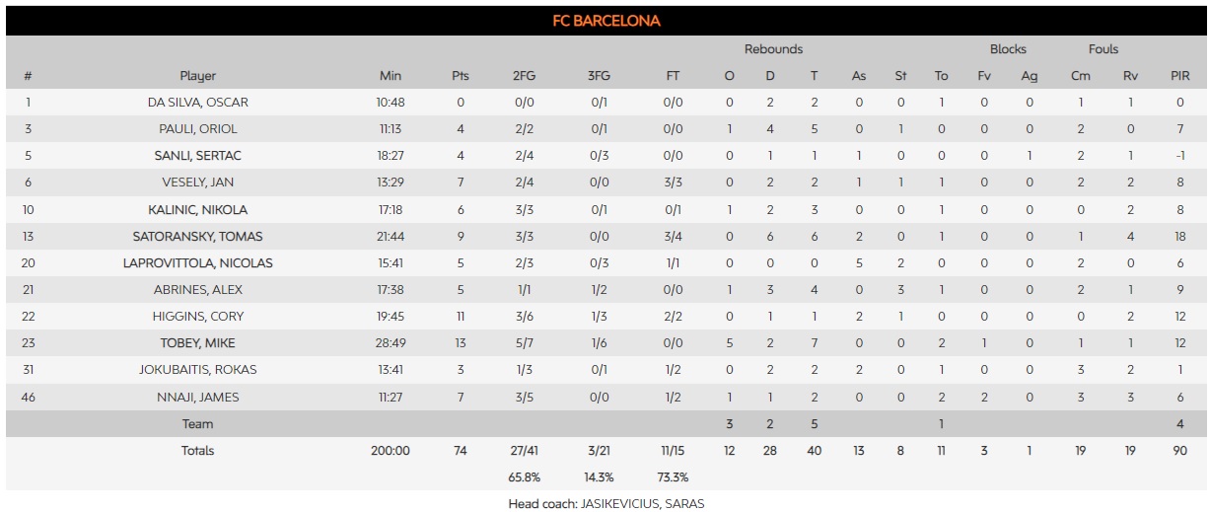Image resolution: width=1210 pixels, height=512 pixels.
Task: Select NNAJI, JAMES player link
Action: coord(197,398)
